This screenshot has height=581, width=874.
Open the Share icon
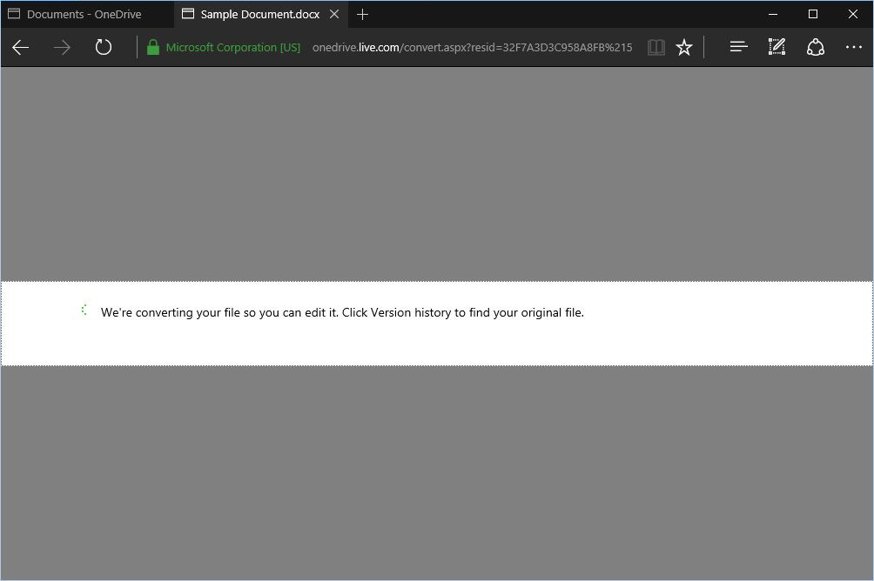(816, 47)
